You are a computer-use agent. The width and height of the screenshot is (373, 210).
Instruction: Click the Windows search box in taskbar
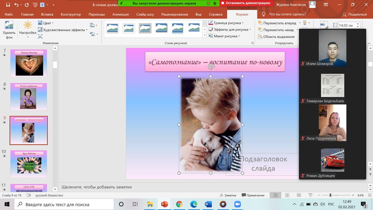point(64,204)
